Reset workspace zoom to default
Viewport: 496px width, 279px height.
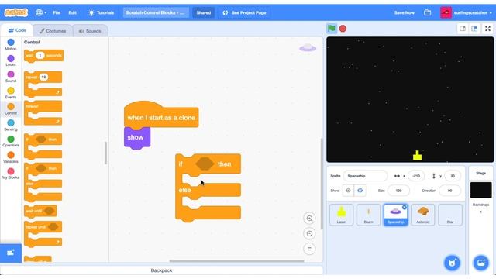(x=309, y=249)
